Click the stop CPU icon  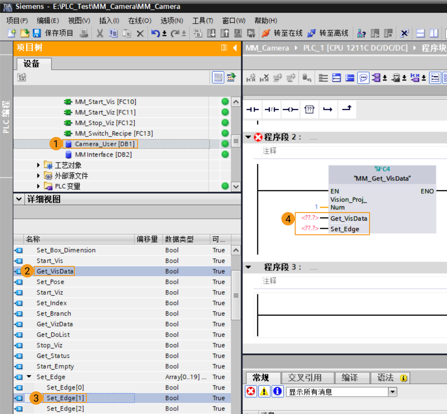[388, 33]
